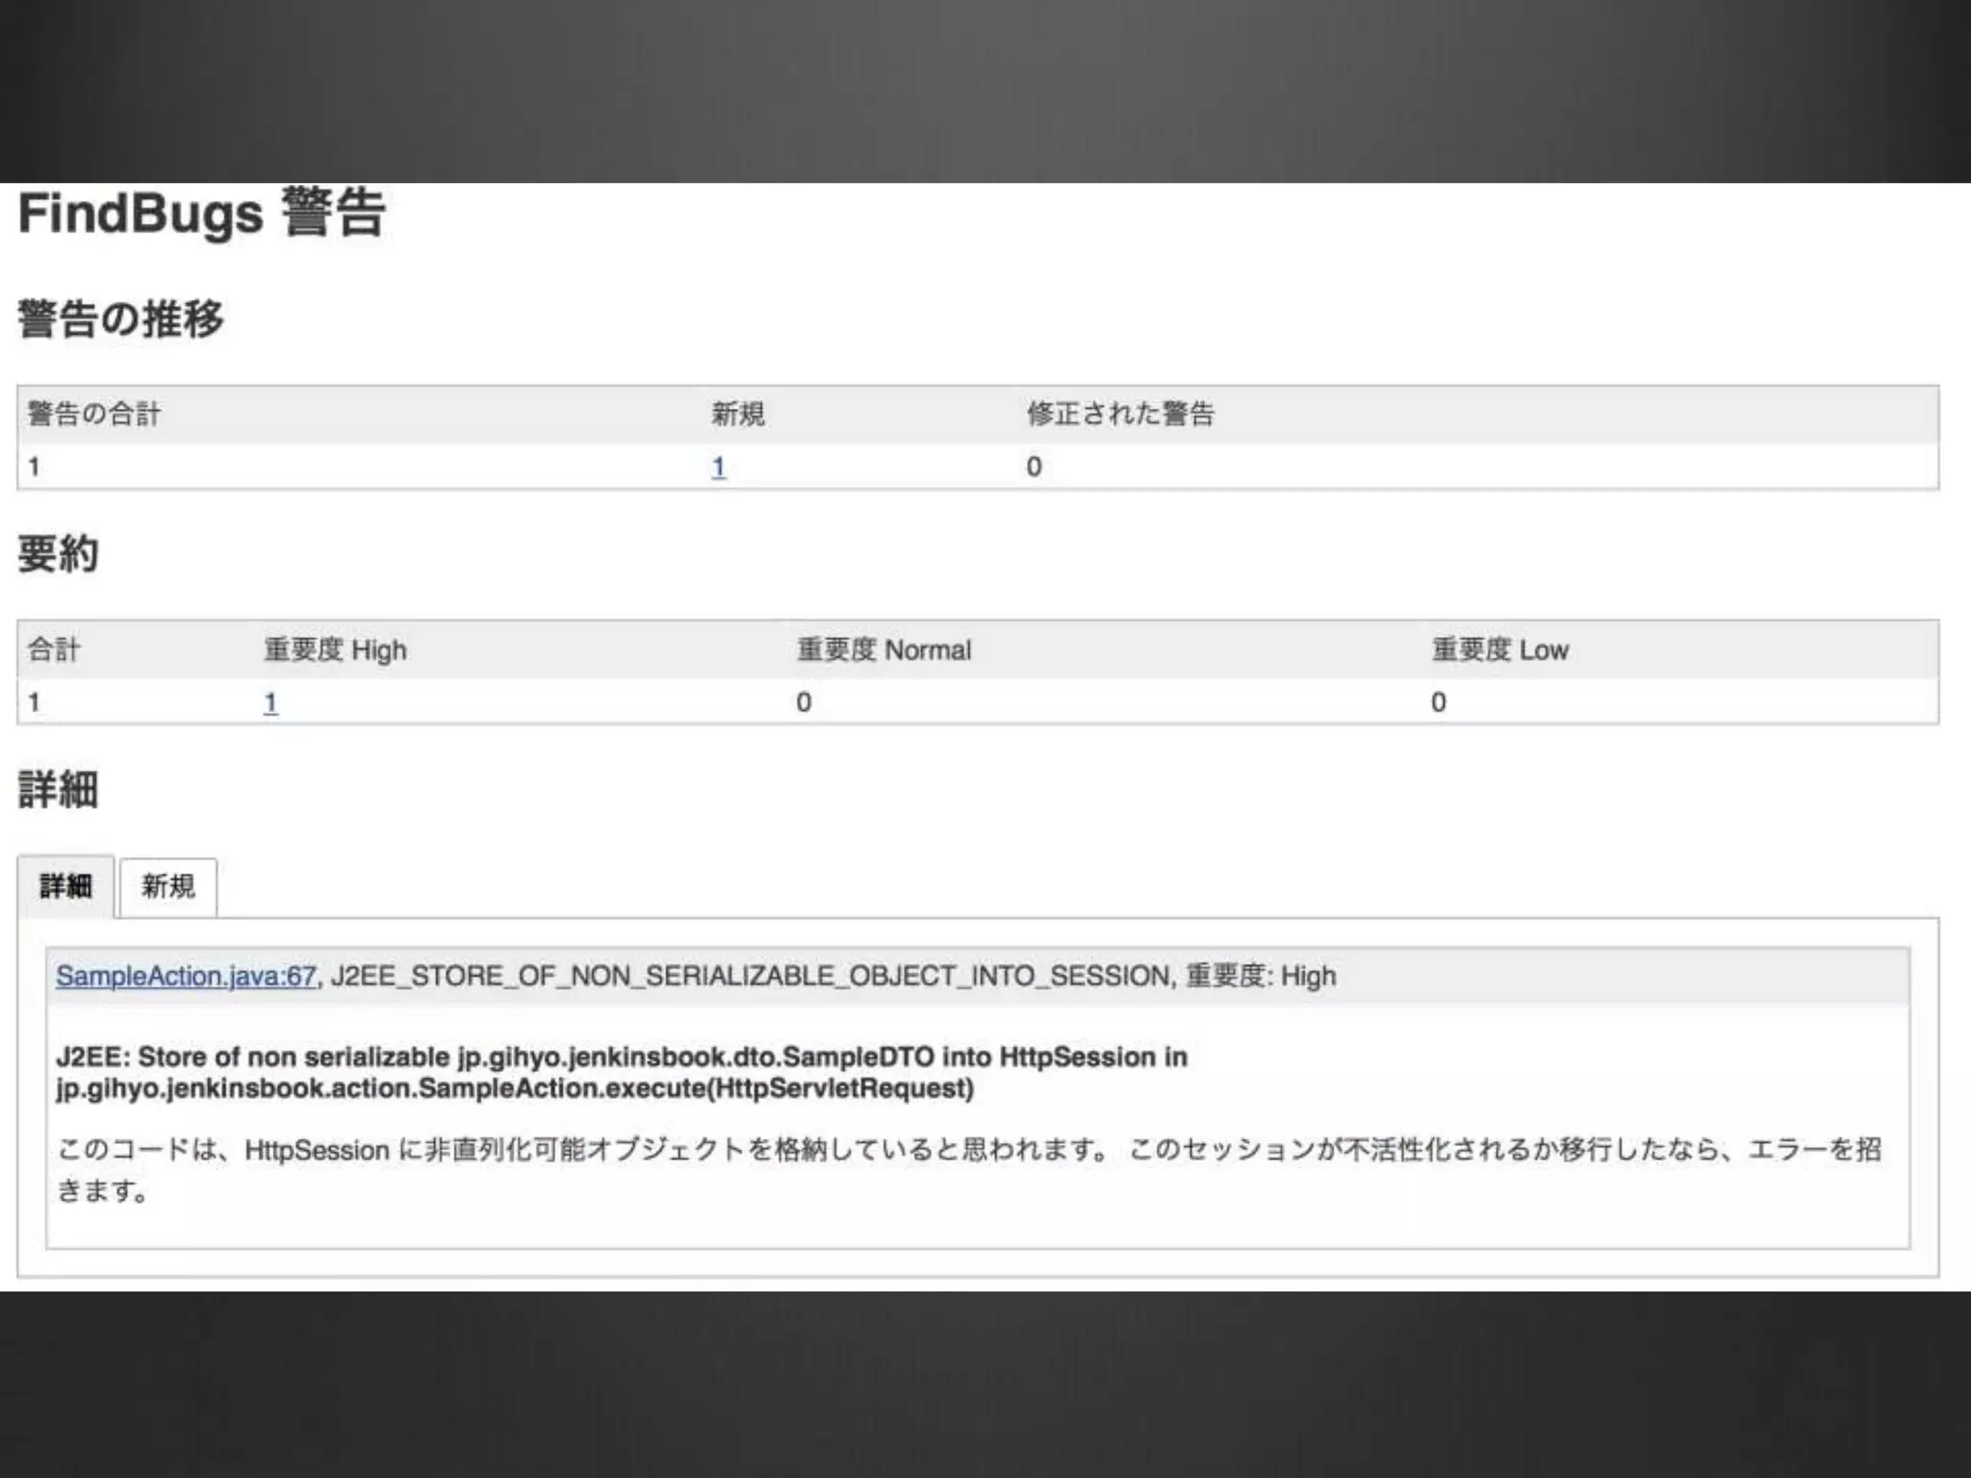
Task: Click the 詳細 section heading above tabs
Action: coord(58,789)
